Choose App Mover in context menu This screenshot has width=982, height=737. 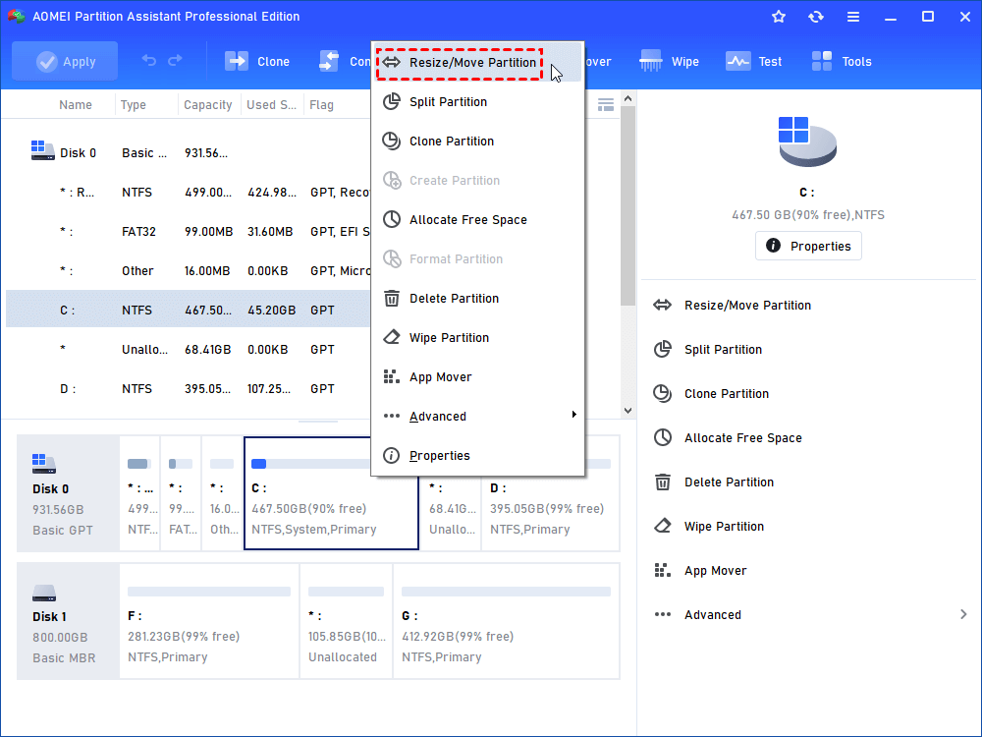[x=478, y=376]
